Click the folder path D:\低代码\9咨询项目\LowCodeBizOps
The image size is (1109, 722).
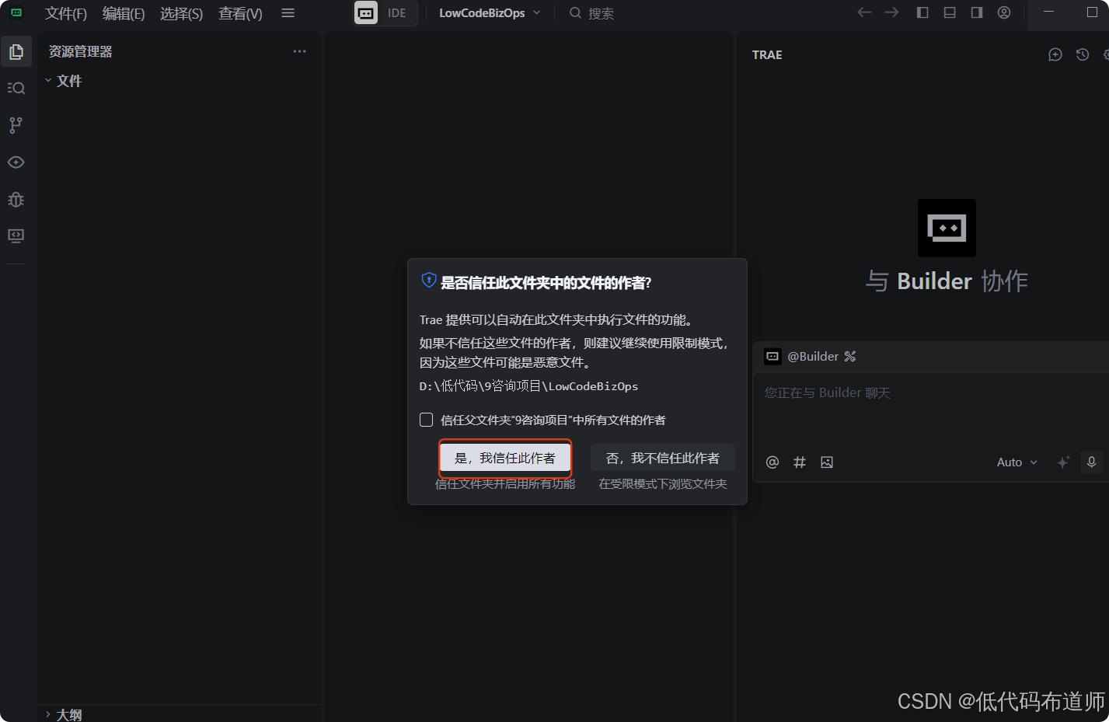529,386
